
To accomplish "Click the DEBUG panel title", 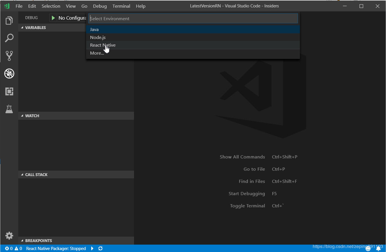I will pyautogui.click(x=31, y=18).
